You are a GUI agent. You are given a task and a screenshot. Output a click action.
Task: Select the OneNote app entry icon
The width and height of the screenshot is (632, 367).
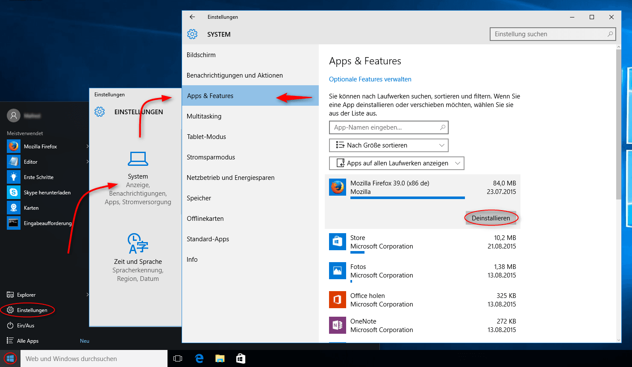point(338,325)
